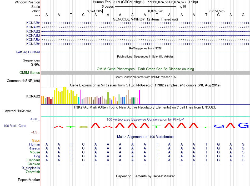Select the Rhesus alignment row label
250x186 pixels.
click(34, 148)
